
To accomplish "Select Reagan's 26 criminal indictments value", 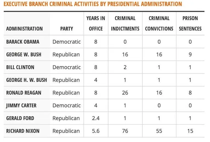I will coord(125,93).
